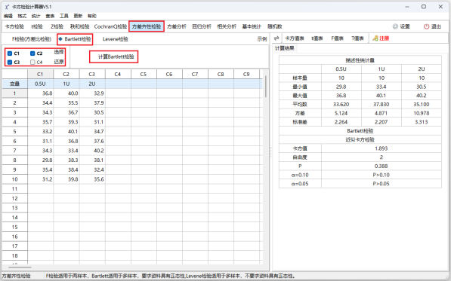The width and height of the screenshot is (451, 281).
Task: Uncheck the C3 column checkbox
Action: [10, 63]
